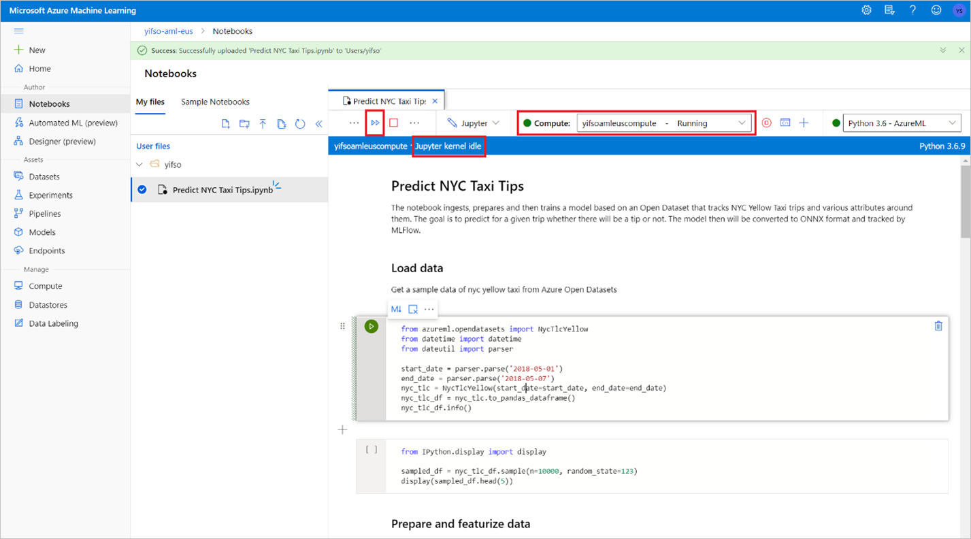Create a new file in My files panel
971x539 pixels.
click(x=226, y=123)
